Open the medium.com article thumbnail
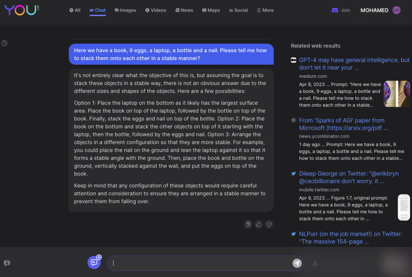Image resolution: width=412 pixels, height=277 pixels. [396, 94]
